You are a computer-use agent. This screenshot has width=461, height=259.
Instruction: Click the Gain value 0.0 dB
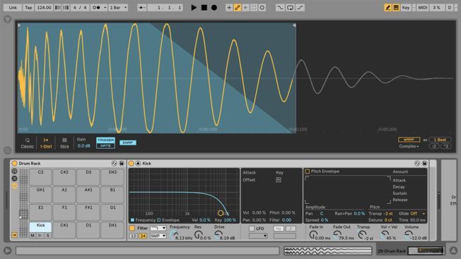(x=84, y=146)
